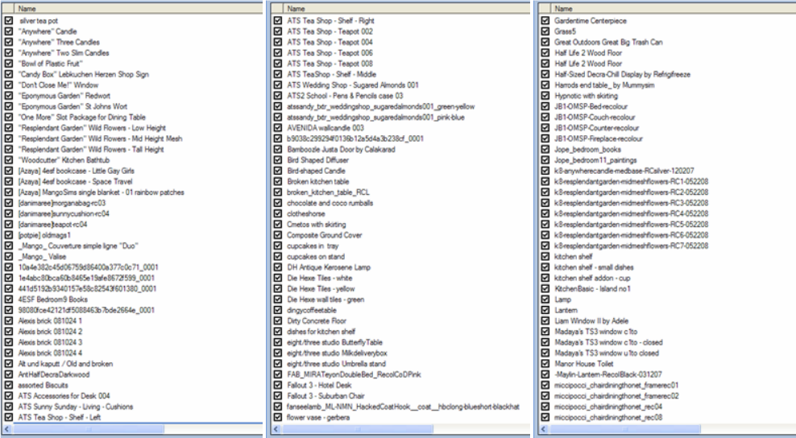Uncheck flower vase - gerbera checkbox

point(278,417)
